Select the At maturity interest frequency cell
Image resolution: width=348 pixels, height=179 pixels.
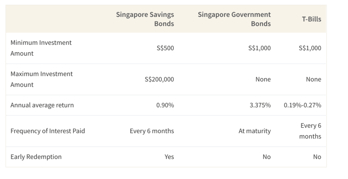pos(254,131)
